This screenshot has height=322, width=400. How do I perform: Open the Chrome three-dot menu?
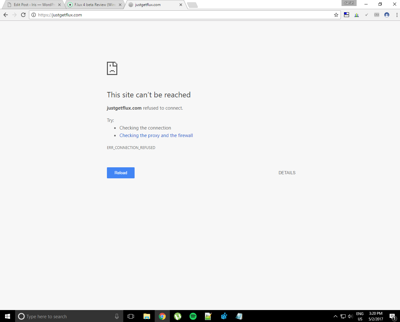397,15
